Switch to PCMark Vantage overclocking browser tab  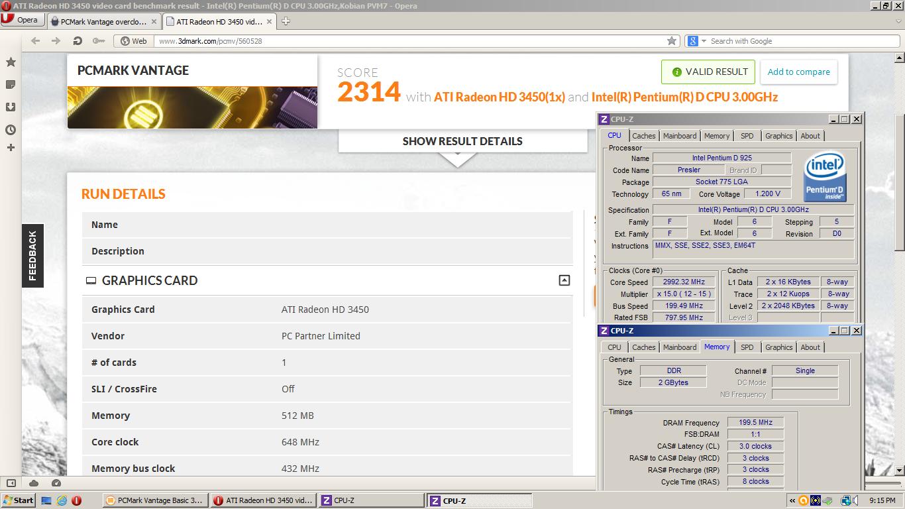pos(103,21)
